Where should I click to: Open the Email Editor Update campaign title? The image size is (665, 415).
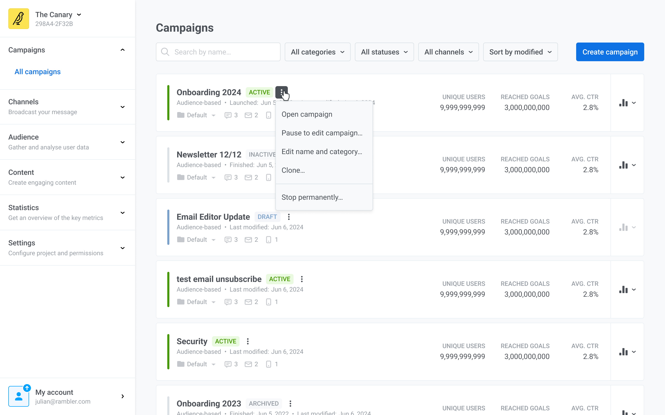[213, 217]
